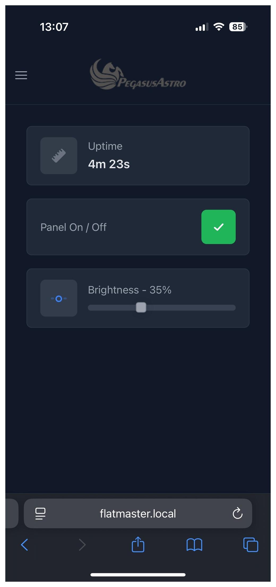The image size is (276, 587).
Task: Tap the Uptime 4m 23s card
Action: tap(159, 156)
